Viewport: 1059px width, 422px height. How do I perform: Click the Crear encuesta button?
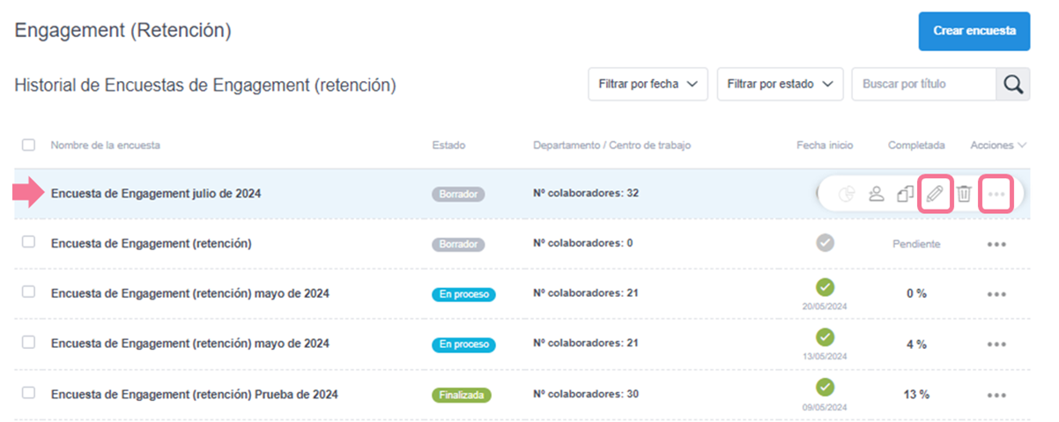point(974,31)
